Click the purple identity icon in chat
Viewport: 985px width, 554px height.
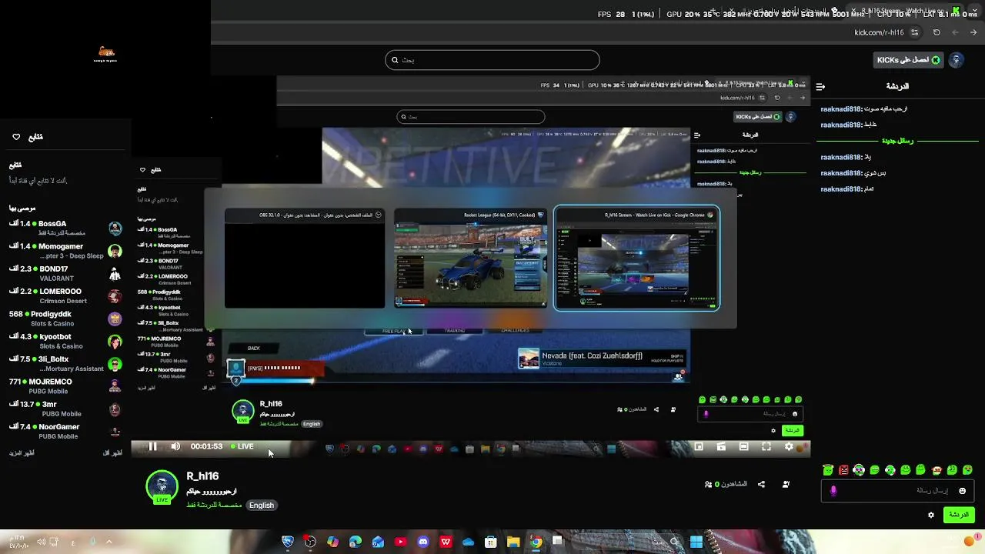[x=833, y=491]
